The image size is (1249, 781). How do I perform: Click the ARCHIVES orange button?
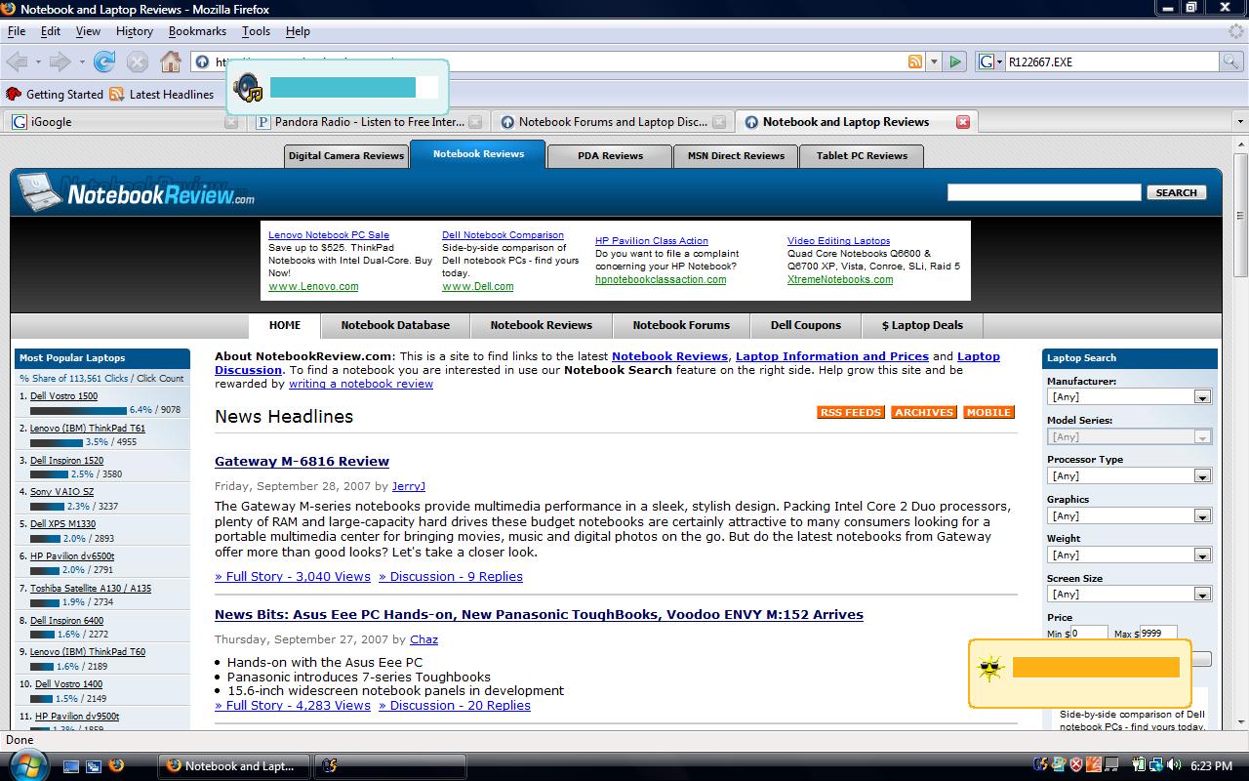point(923,412)
